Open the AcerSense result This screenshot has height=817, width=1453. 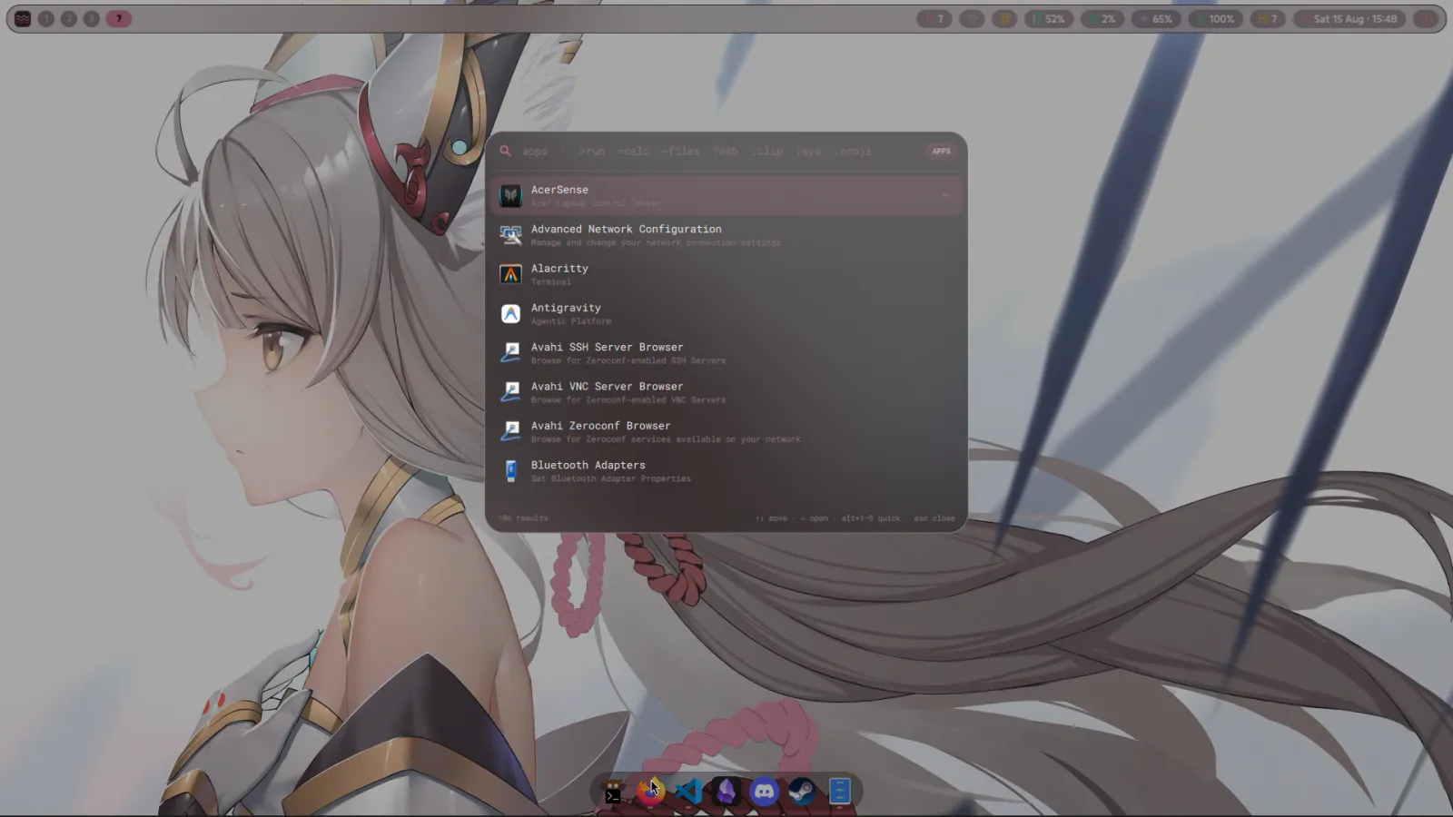coord(726,195)
